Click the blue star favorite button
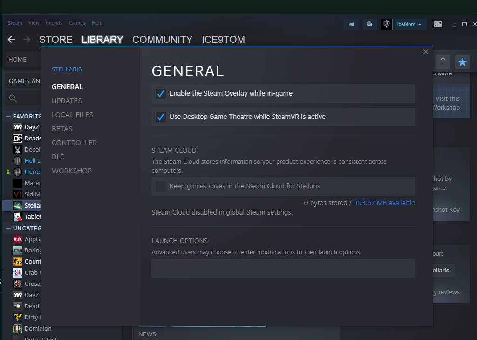This screenshot has height=340, width=477. pos(463,62)
